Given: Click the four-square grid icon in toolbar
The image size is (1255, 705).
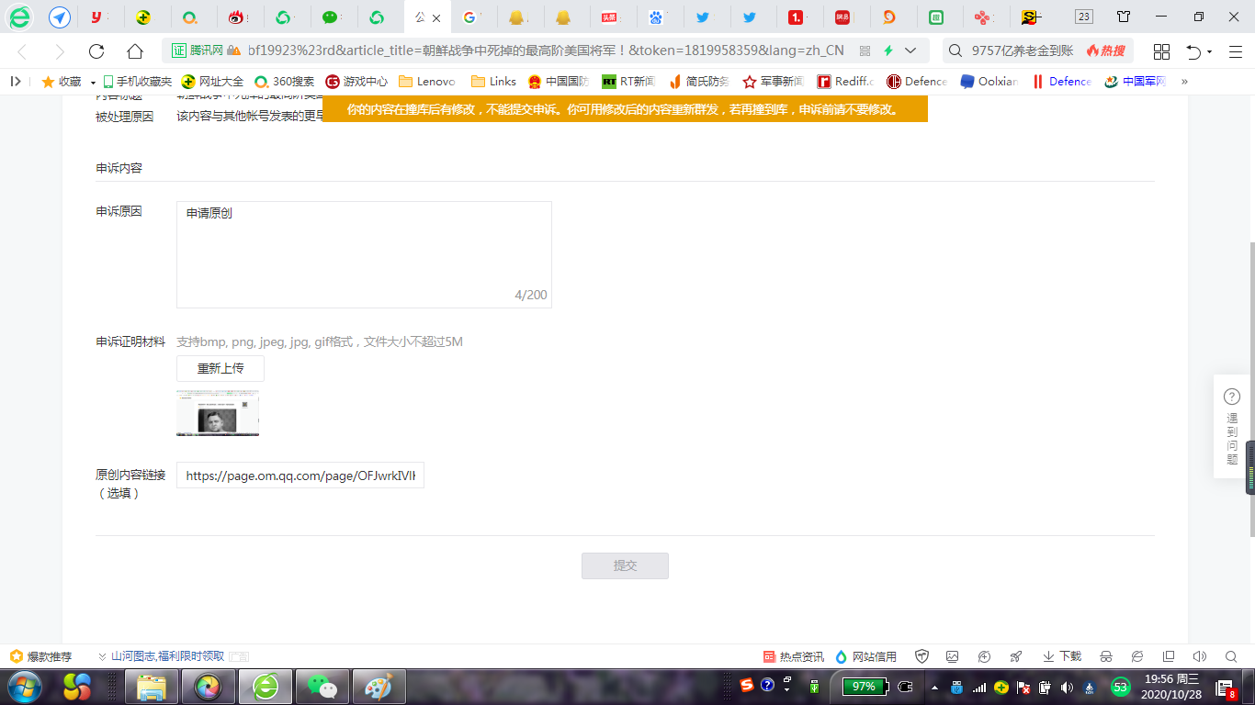Looking at the screenshot, I should point(1161,51).
